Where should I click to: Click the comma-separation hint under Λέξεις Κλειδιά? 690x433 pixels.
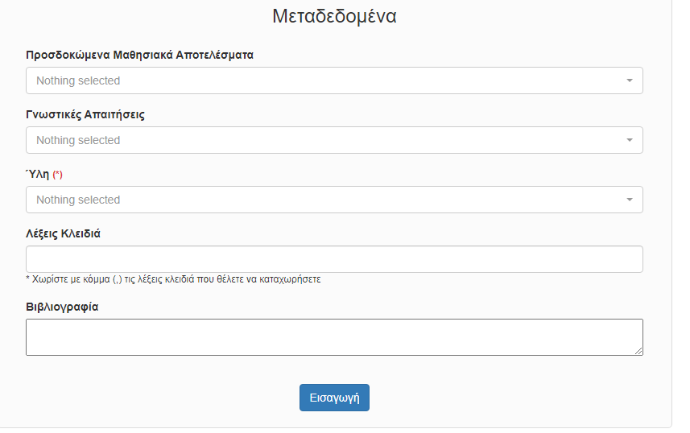(x=173, y=279)
